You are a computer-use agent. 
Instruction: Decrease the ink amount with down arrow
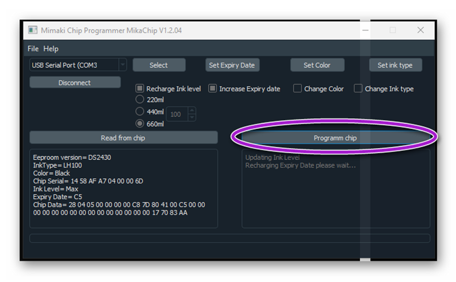[192, 117]
